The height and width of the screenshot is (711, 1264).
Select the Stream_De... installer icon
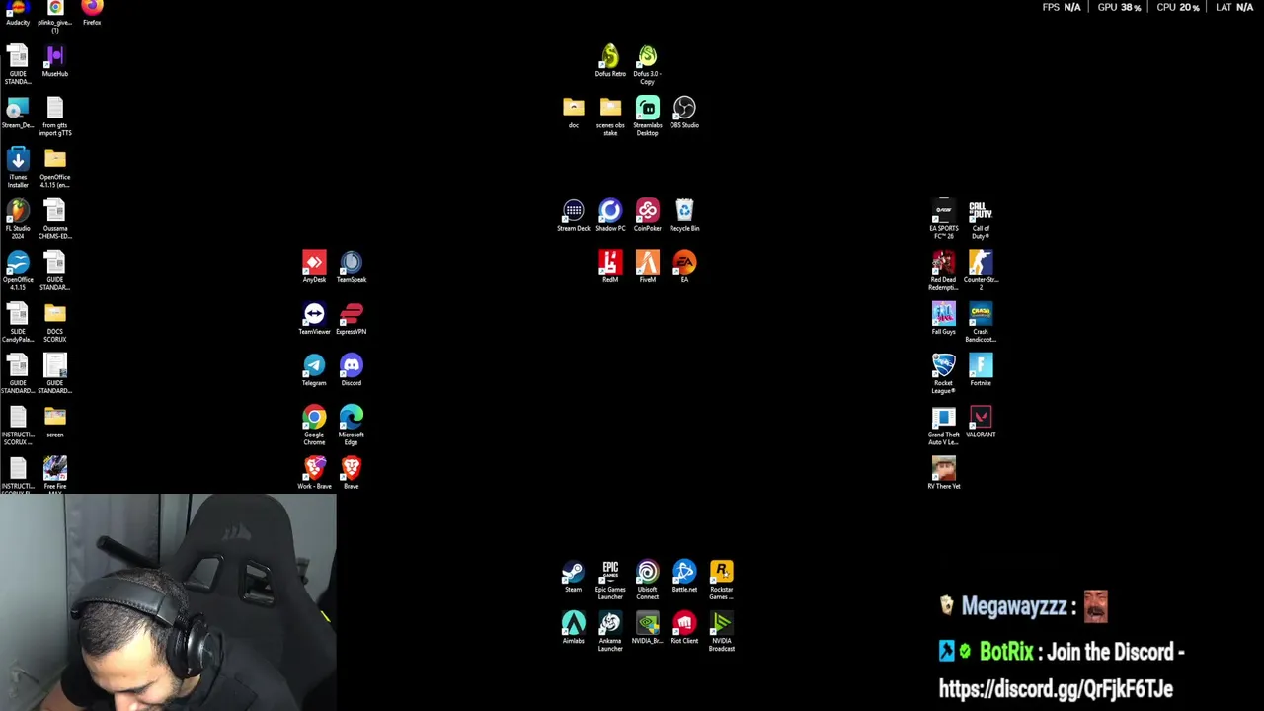pos(18,113)
